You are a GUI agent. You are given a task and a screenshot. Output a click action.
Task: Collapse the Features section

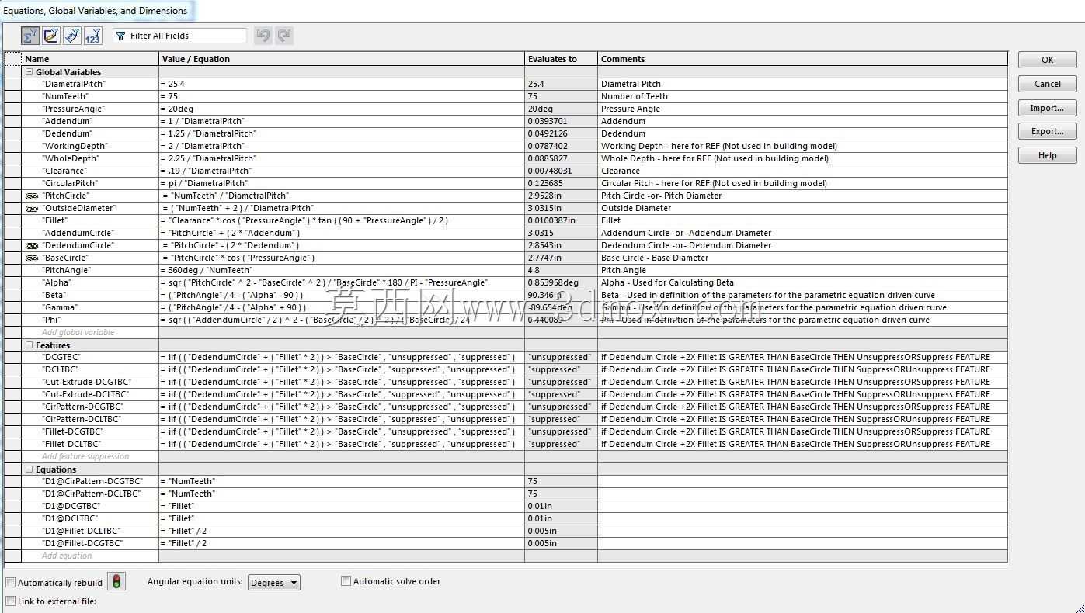tap(30, 345)
